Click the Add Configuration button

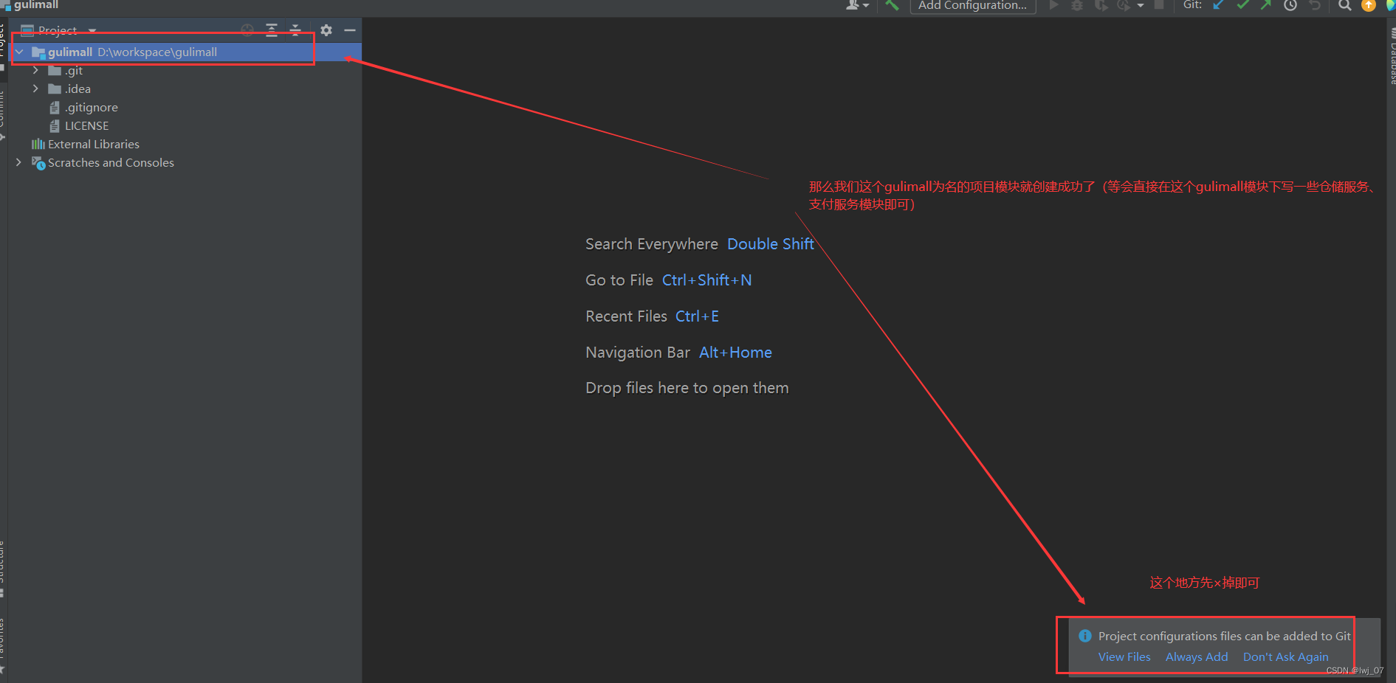pos(972,5)
